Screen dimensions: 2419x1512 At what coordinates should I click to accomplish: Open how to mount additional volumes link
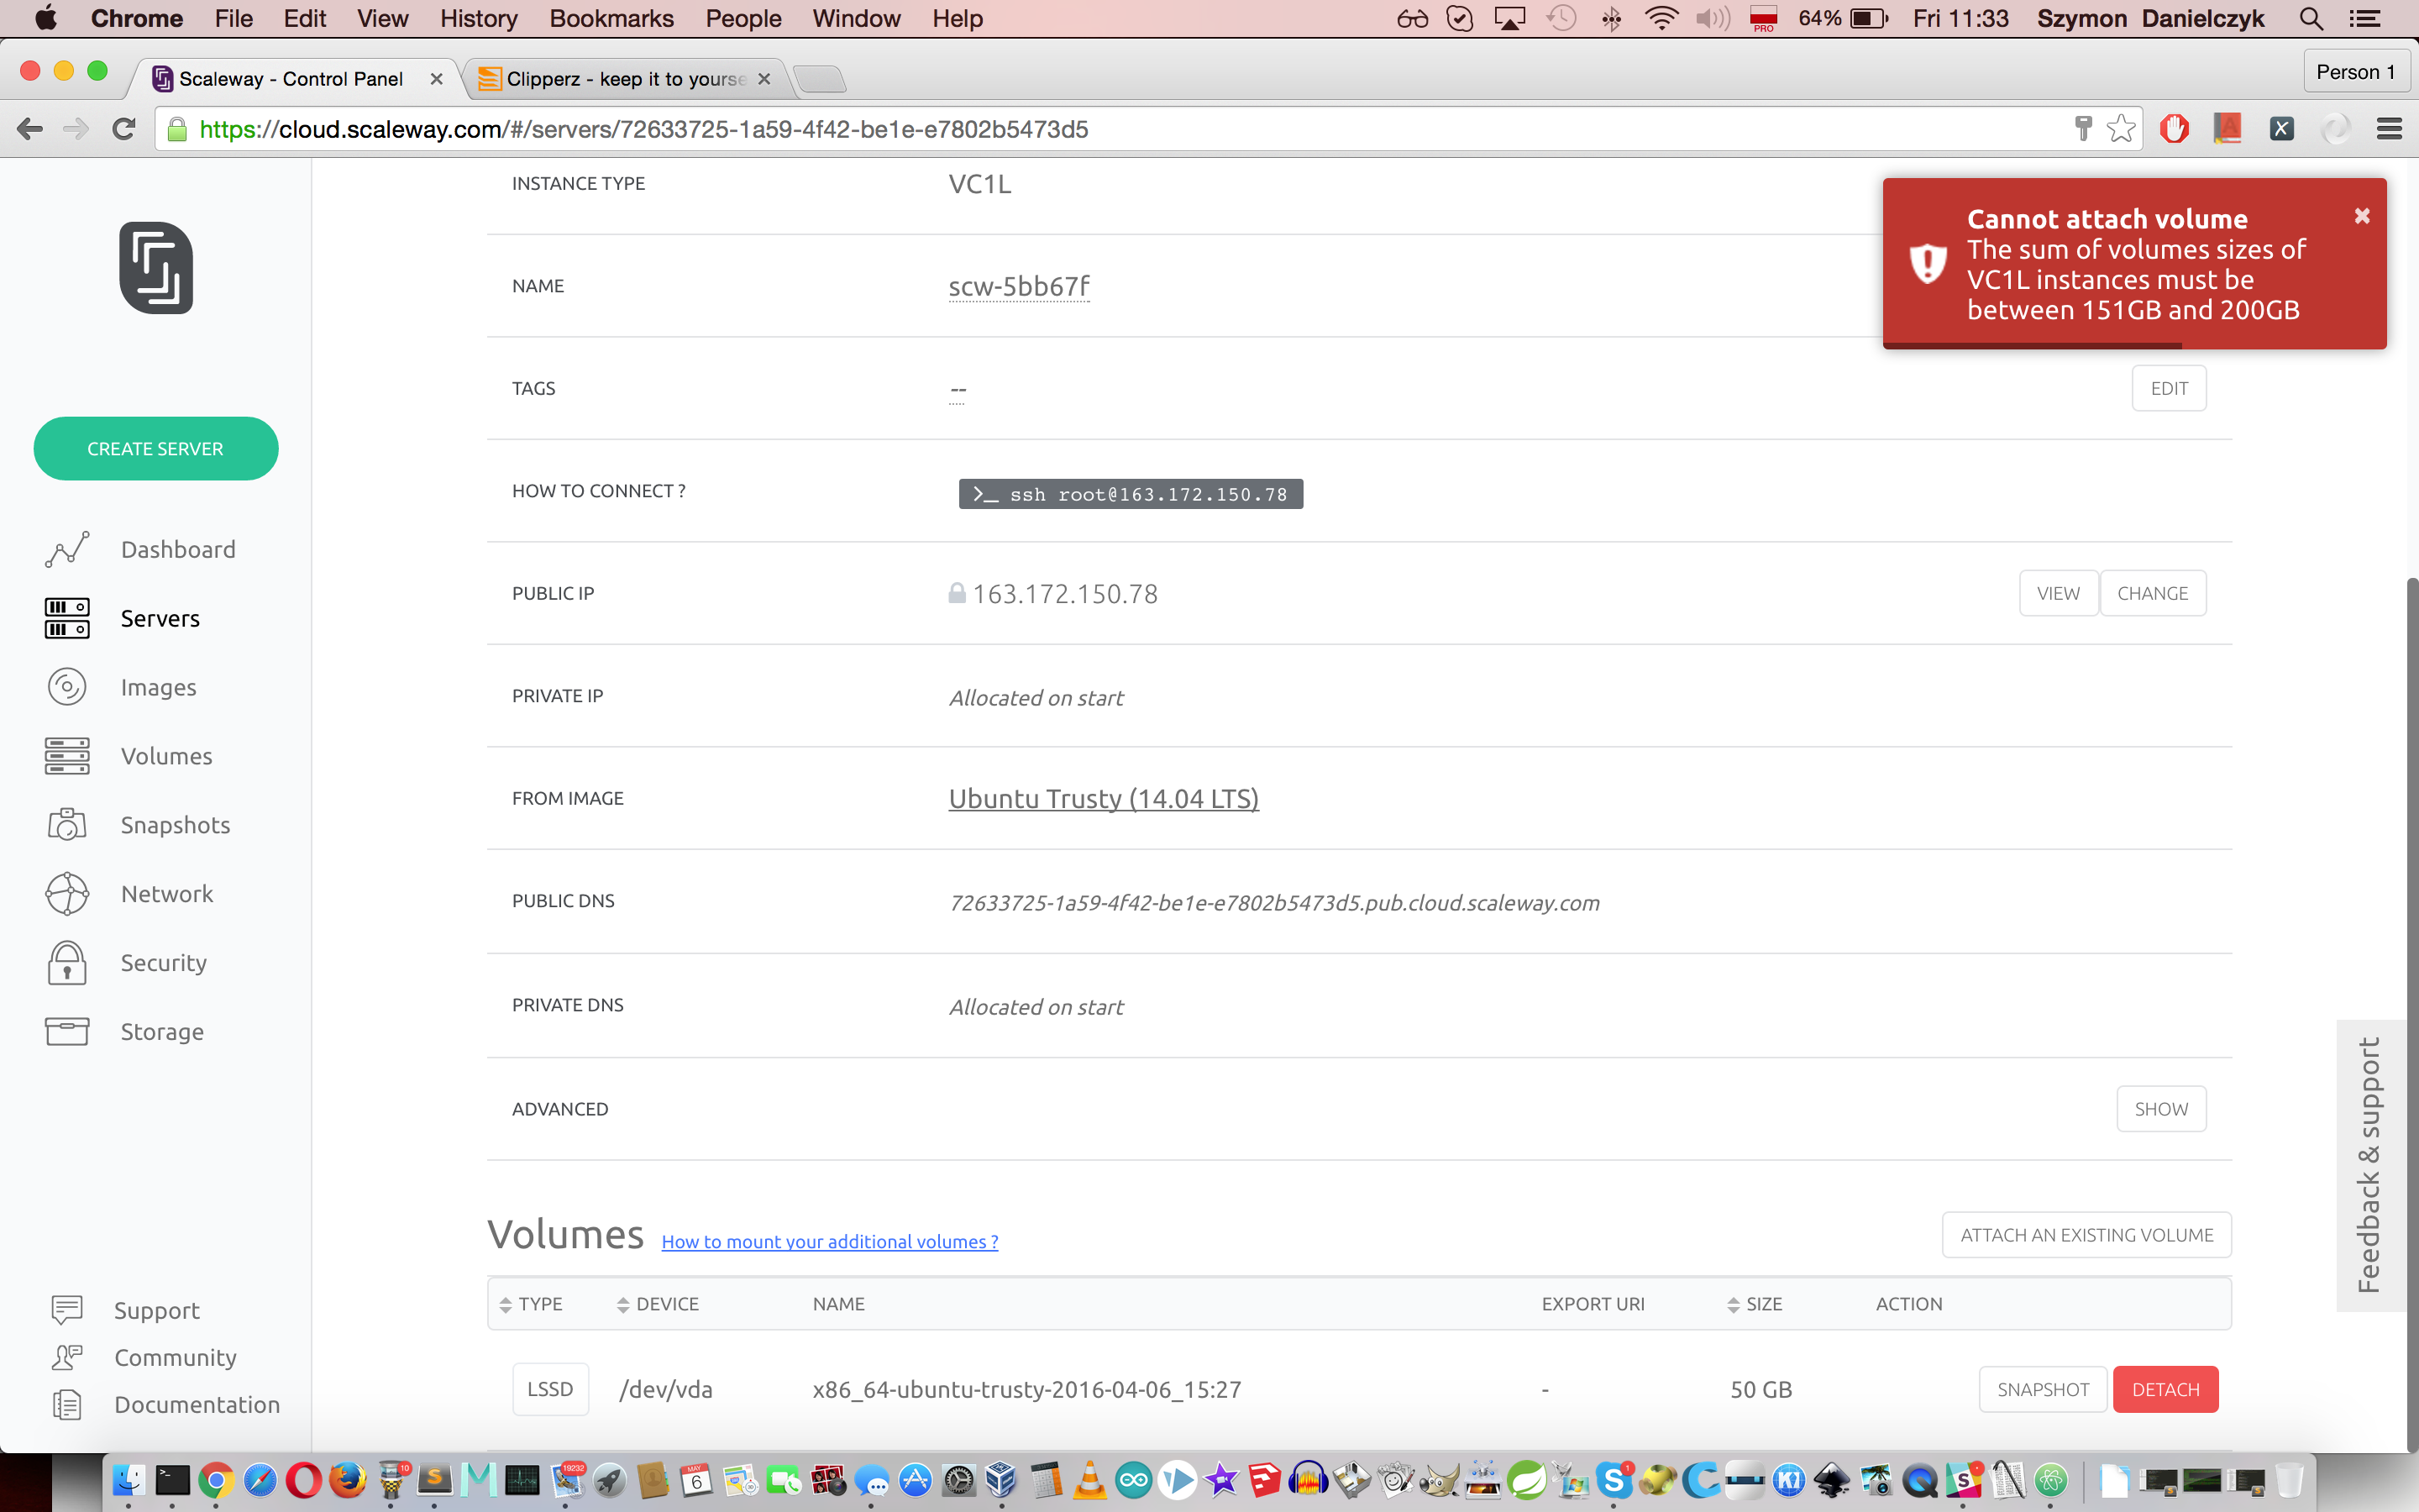click(x=830, y=1241)
